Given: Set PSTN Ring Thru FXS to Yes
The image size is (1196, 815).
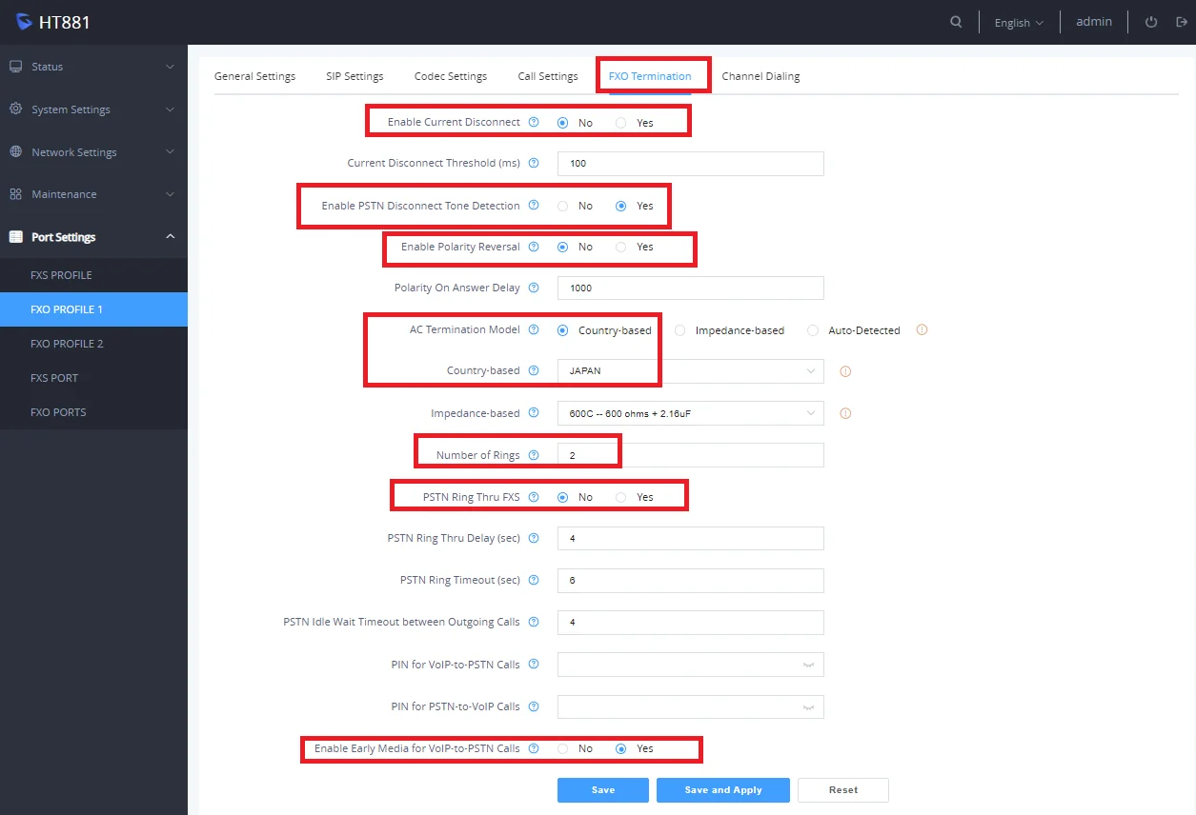Looking at the screenshot, I should pos(621,497).
